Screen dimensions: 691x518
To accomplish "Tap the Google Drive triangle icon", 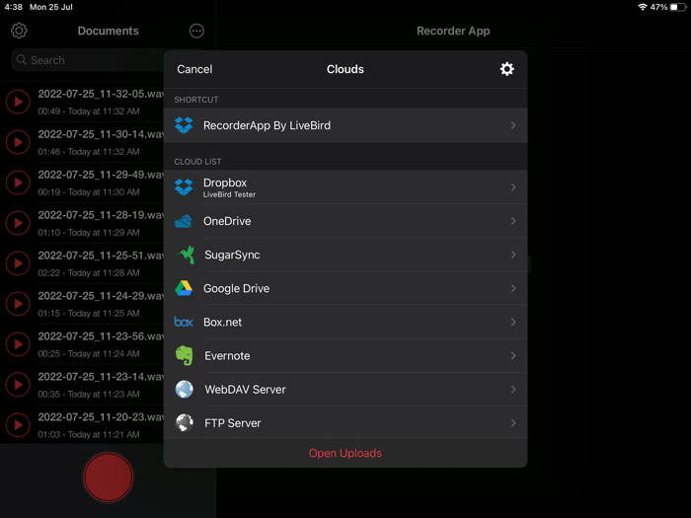I will pos(184,288).
